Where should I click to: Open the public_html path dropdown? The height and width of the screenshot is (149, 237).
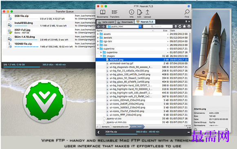click(x=140, y=26)
